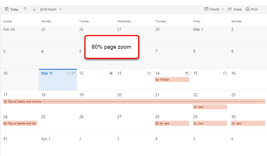
Task: Click the sunny weather icon on March 12
Action: point(111,73)
